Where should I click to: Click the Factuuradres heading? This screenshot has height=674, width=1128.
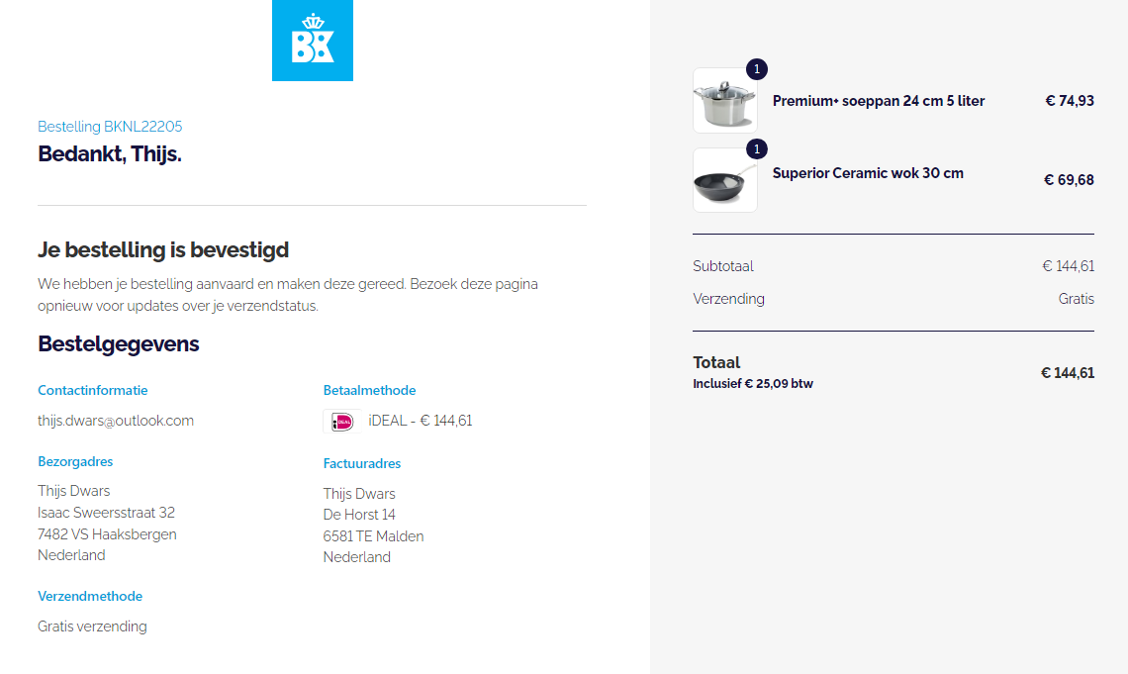coord(362,463)
